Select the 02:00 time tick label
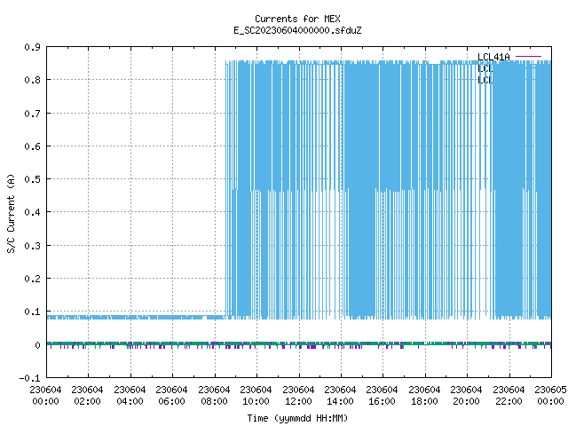 point(87,401)
